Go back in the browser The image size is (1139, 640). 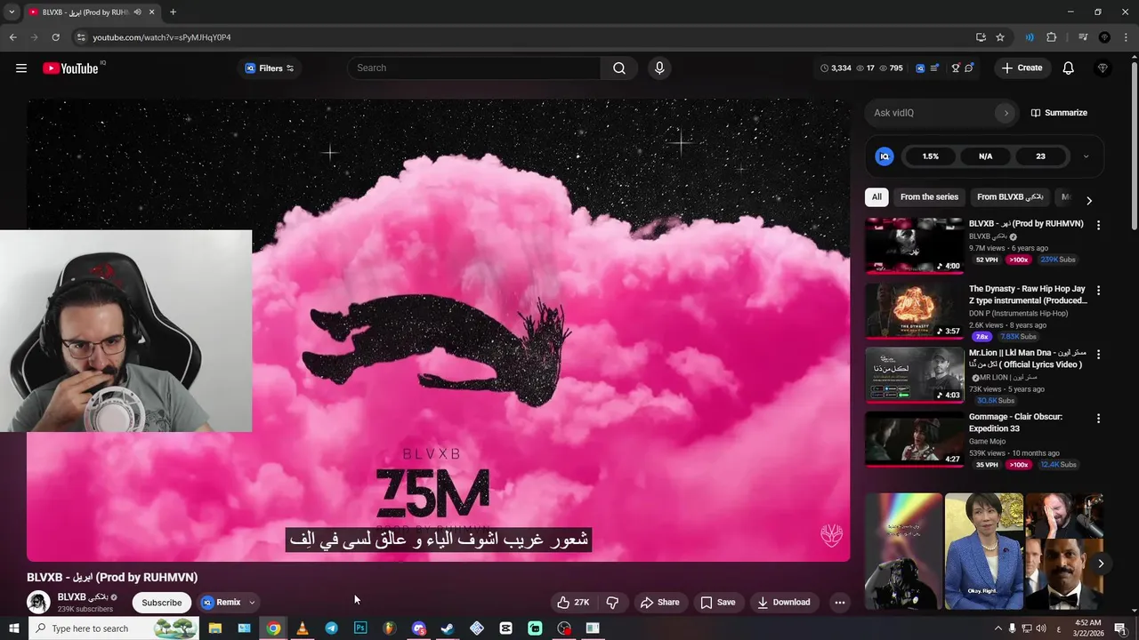12,37
